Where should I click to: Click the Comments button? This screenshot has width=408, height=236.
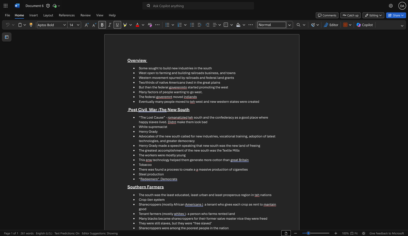pyautogui.click(x=327, y=15)
